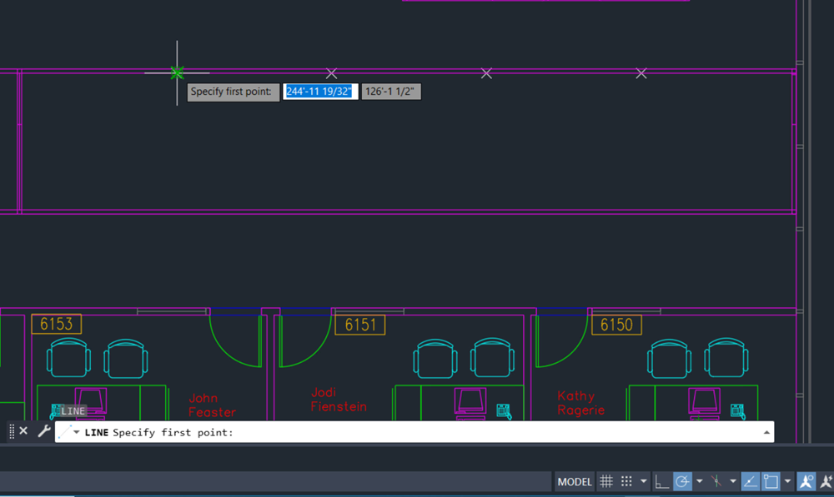
Task: Close the command line window
Action: click(x=23, y=431)
